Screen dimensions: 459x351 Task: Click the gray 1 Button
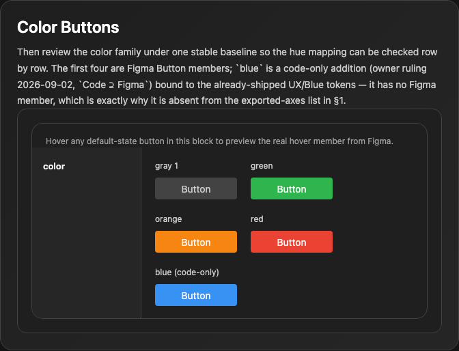tap(196, 188)
